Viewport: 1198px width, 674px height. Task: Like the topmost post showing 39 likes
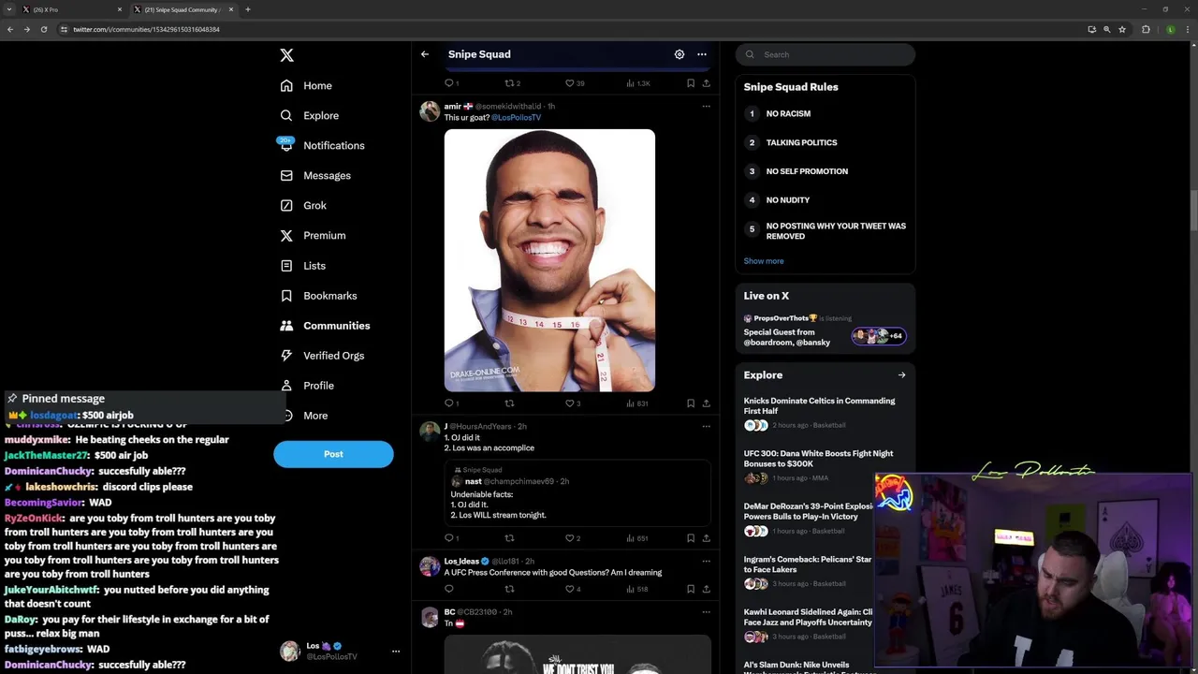click(x=575, y=83)
